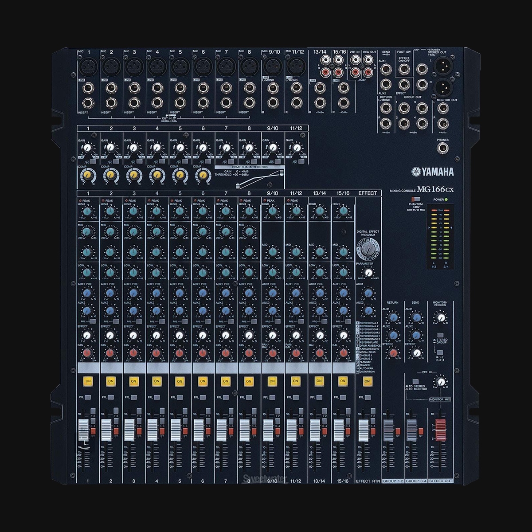Click the channel 6 COMP knob

203,176
